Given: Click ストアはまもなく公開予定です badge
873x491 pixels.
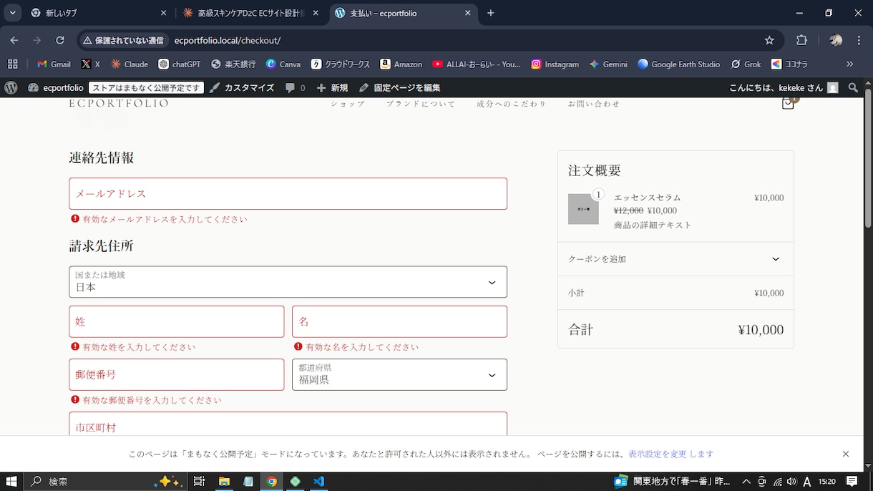Looking at the screenshot, I should click(x=147, y=87).
